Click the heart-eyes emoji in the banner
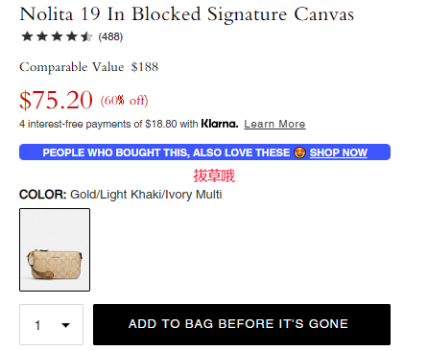Screen dimensions: 428x351 [x=299, y=152]
